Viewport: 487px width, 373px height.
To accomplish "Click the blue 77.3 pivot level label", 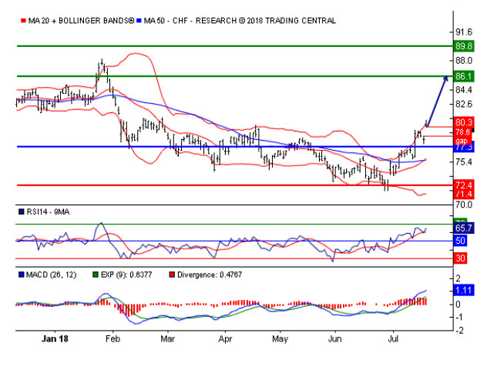I will point(463,147).
